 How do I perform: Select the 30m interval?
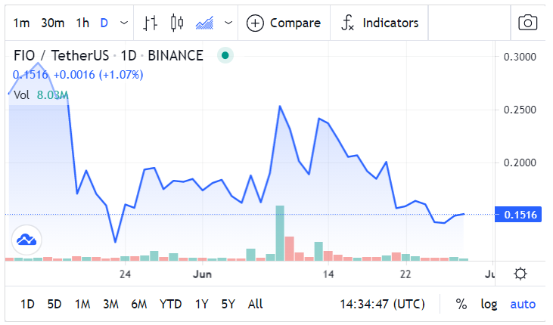(x=53, y=23)
